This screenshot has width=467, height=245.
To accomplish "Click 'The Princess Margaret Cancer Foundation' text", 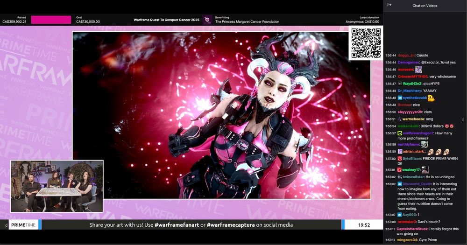I will (247, 22).
